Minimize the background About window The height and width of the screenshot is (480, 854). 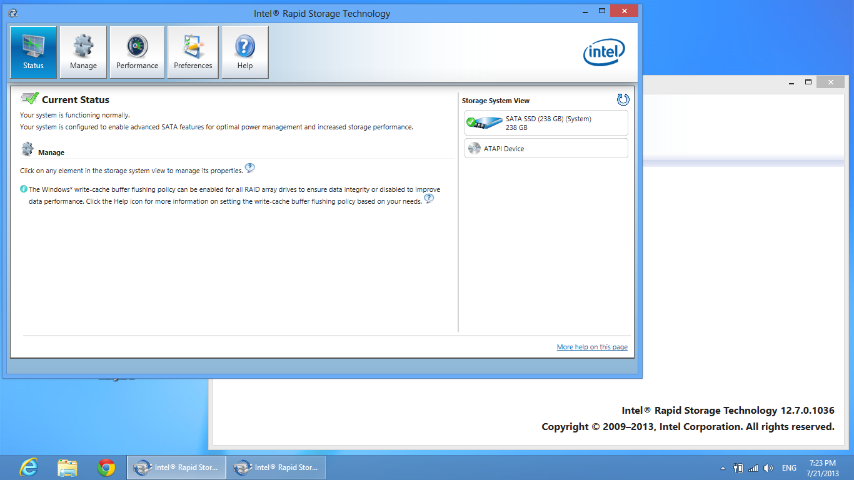tap(791, 82)
